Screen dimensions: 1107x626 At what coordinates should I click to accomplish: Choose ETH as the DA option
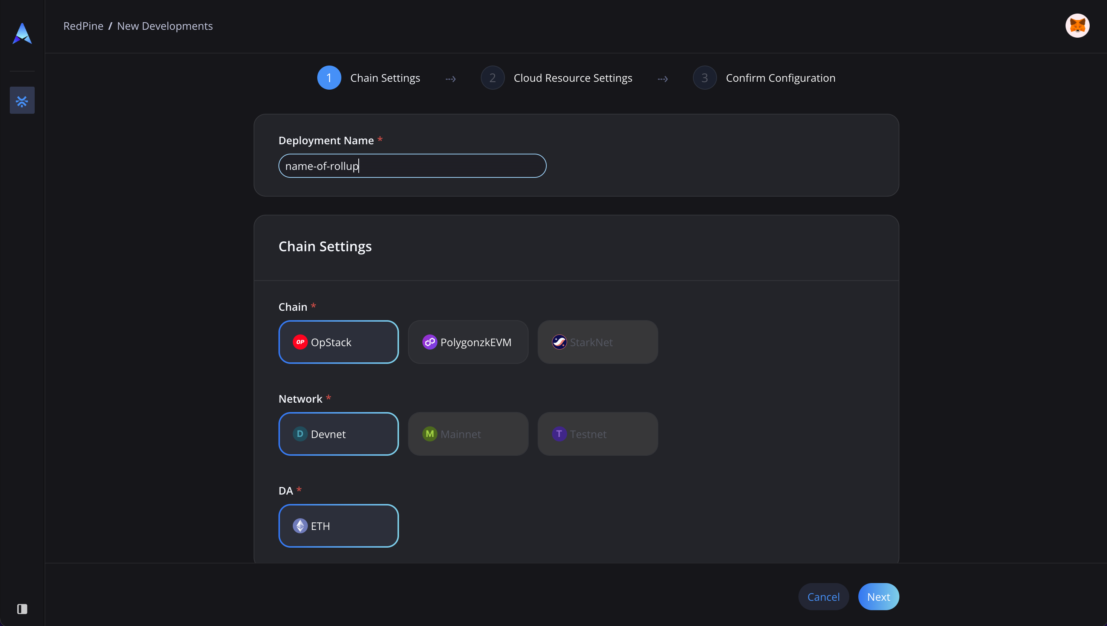click(x=338, y=526)
